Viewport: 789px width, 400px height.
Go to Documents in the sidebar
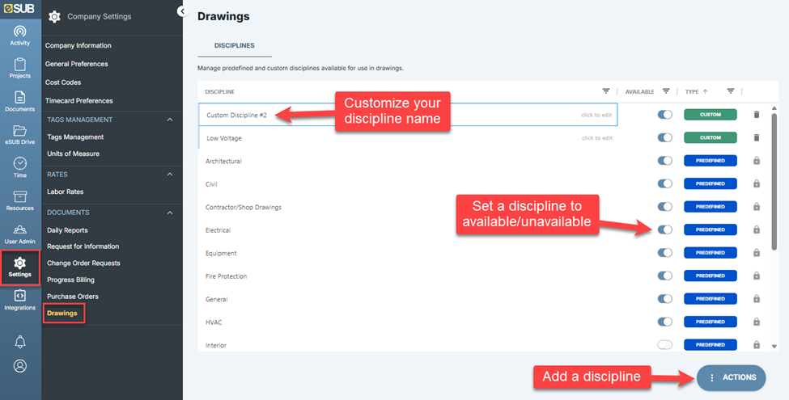pyautogui.click(x=20, y=102)
